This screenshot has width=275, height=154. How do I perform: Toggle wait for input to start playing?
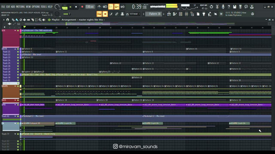[x=105, y=7]
